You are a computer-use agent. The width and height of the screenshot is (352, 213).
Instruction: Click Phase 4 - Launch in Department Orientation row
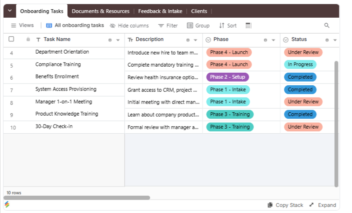pos(229,52)
